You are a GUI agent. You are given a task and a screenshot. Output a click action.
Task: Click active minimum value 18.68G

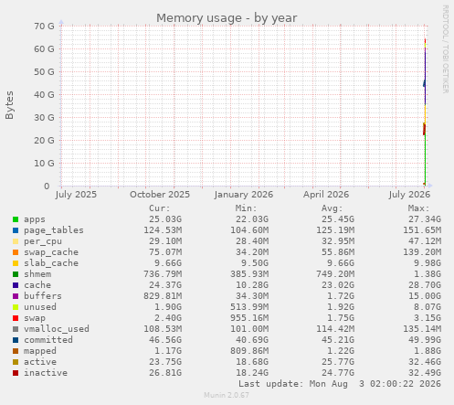pyautogui.click(x=252, y=362)
